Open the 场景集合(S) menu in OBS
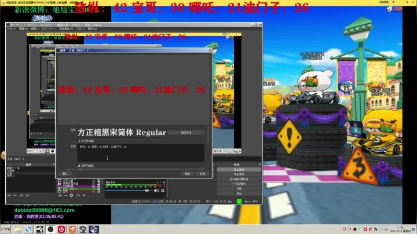 [66, 29]
